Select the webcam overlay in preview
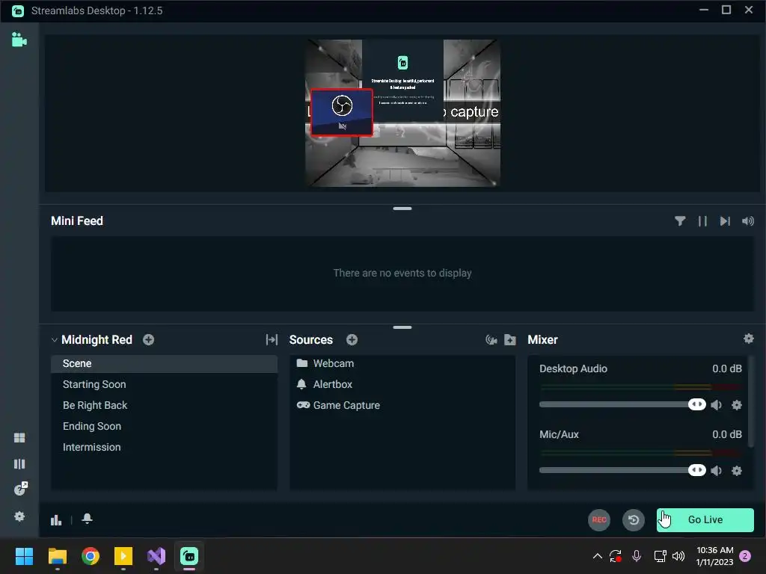 [341, 112]
